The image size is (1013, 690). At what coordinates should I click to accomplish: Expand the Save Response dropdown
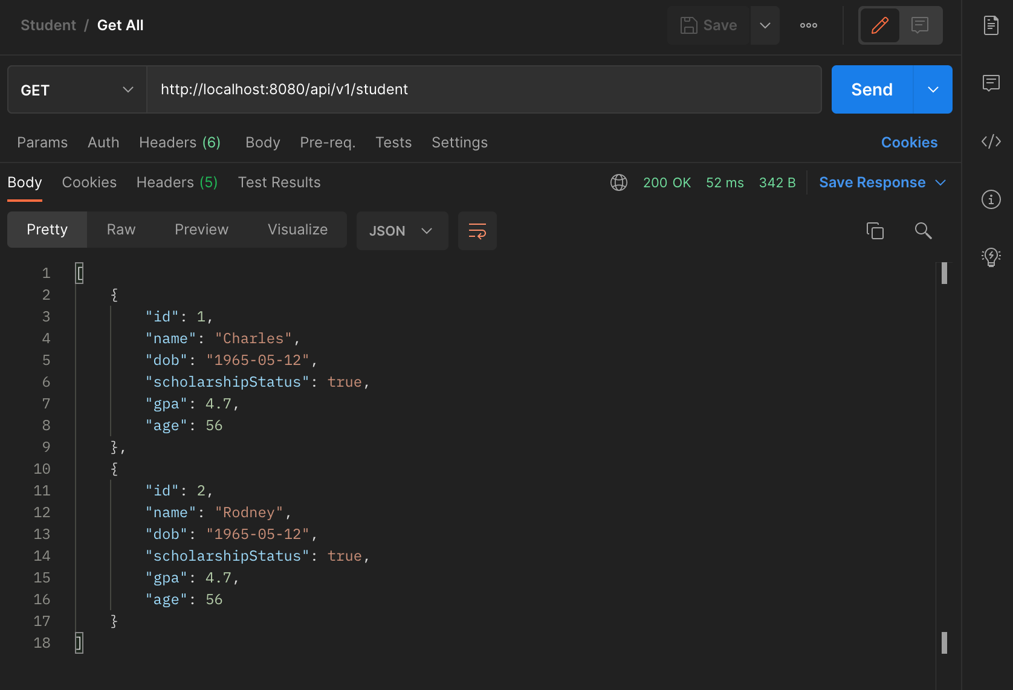tap(941, 182)
